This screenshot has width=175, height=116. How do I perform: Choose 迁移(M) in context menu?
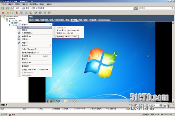(x=35, y=39)
